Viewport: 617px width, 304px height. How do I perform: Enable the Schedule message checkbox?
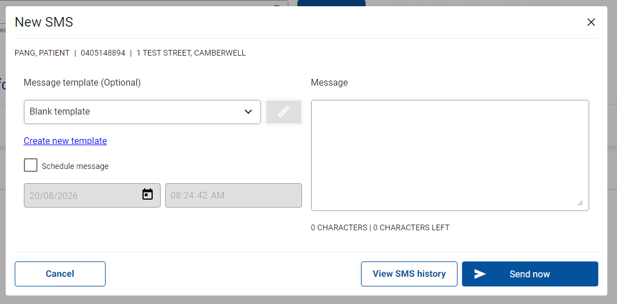pos(31,165)
